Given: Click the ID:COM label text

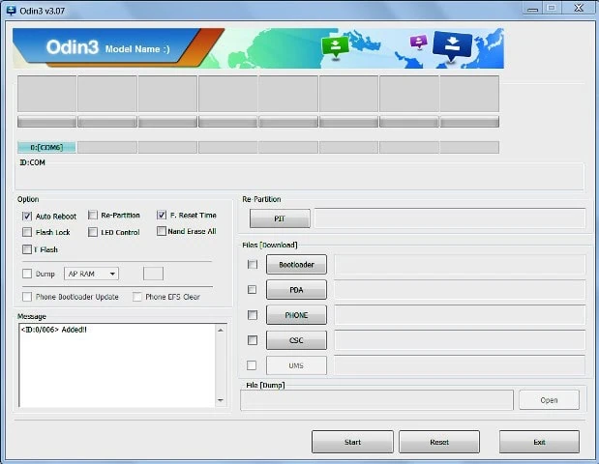Looking at the screenshot, I should (x=33, y=162).
